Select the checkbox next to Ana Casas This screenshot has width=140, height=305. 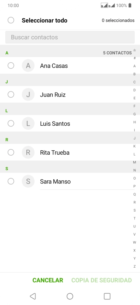[x=11, y=66]
